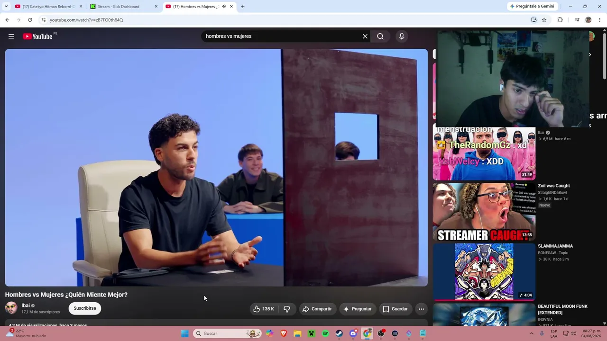Open Notepad from the taskbar
The height and width of the screenshot is (341, 607).
point(423,333)
